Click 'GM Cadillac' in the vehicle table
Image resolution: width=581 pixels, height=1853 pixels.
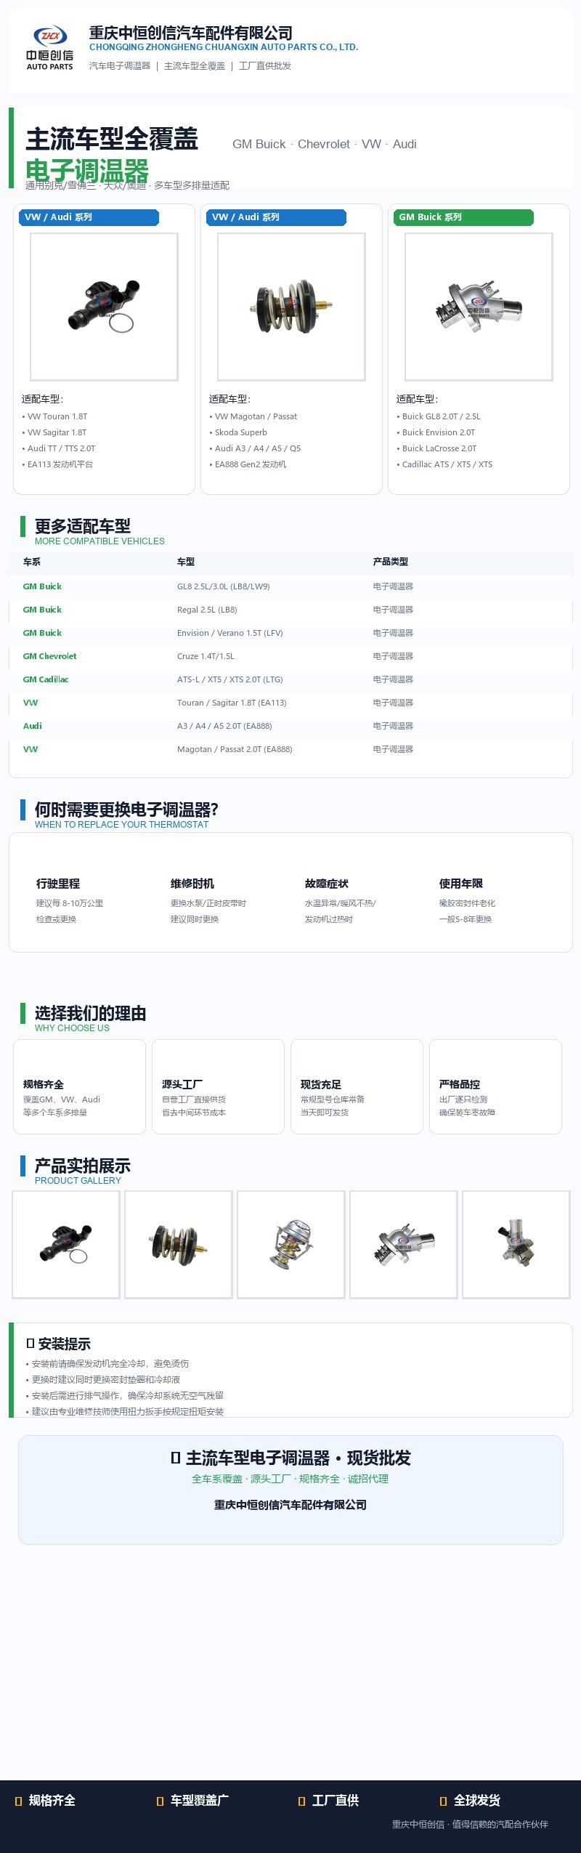point(46,679)
